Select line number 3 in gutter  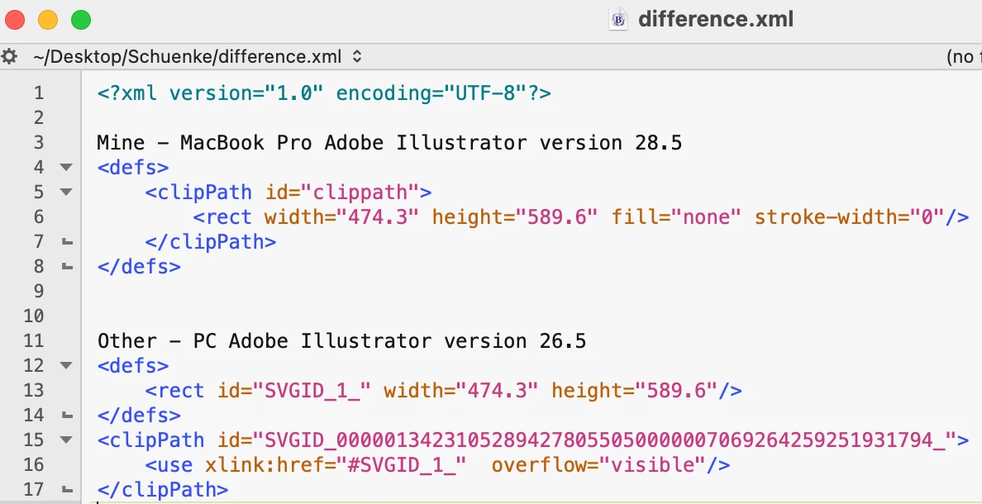click(x=39, y=143)
